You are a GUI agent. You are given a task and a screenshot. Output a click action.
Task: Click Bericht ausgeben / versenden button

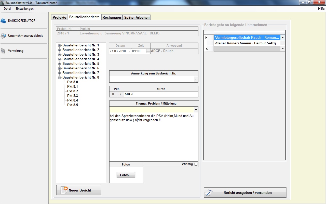pos(245,193)
